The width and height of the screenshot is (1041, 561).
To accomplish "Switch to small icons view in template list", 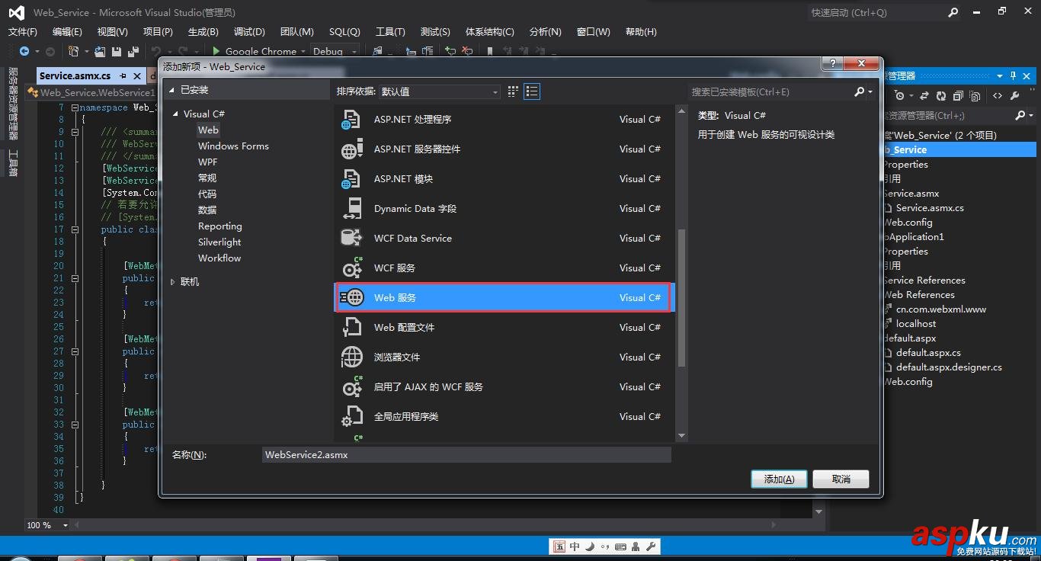I will pyautogui.click(x=512, y=91).
